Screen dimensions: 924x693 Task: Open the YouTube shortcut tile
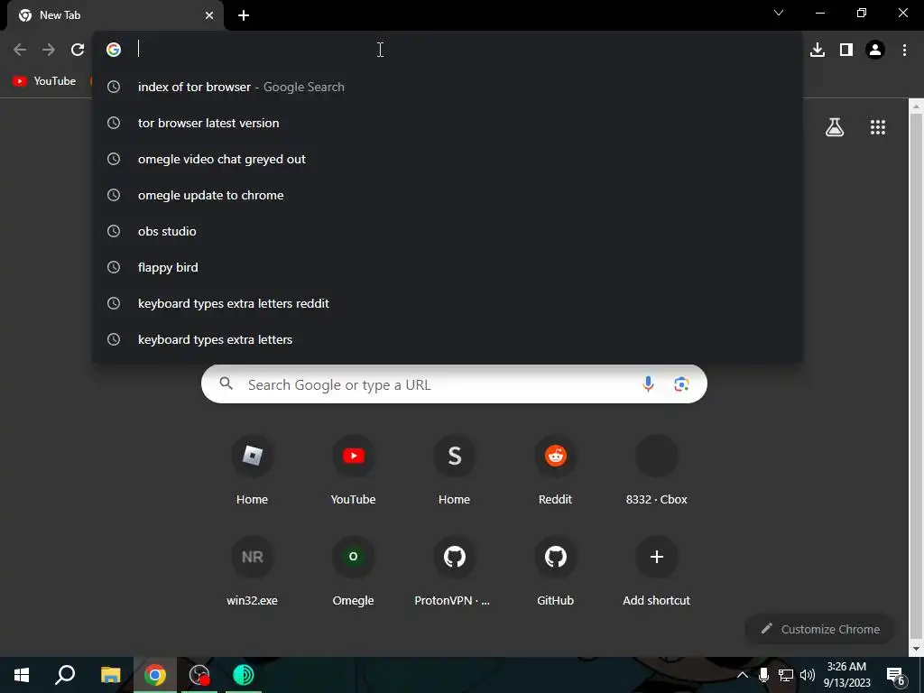point(353,469)
